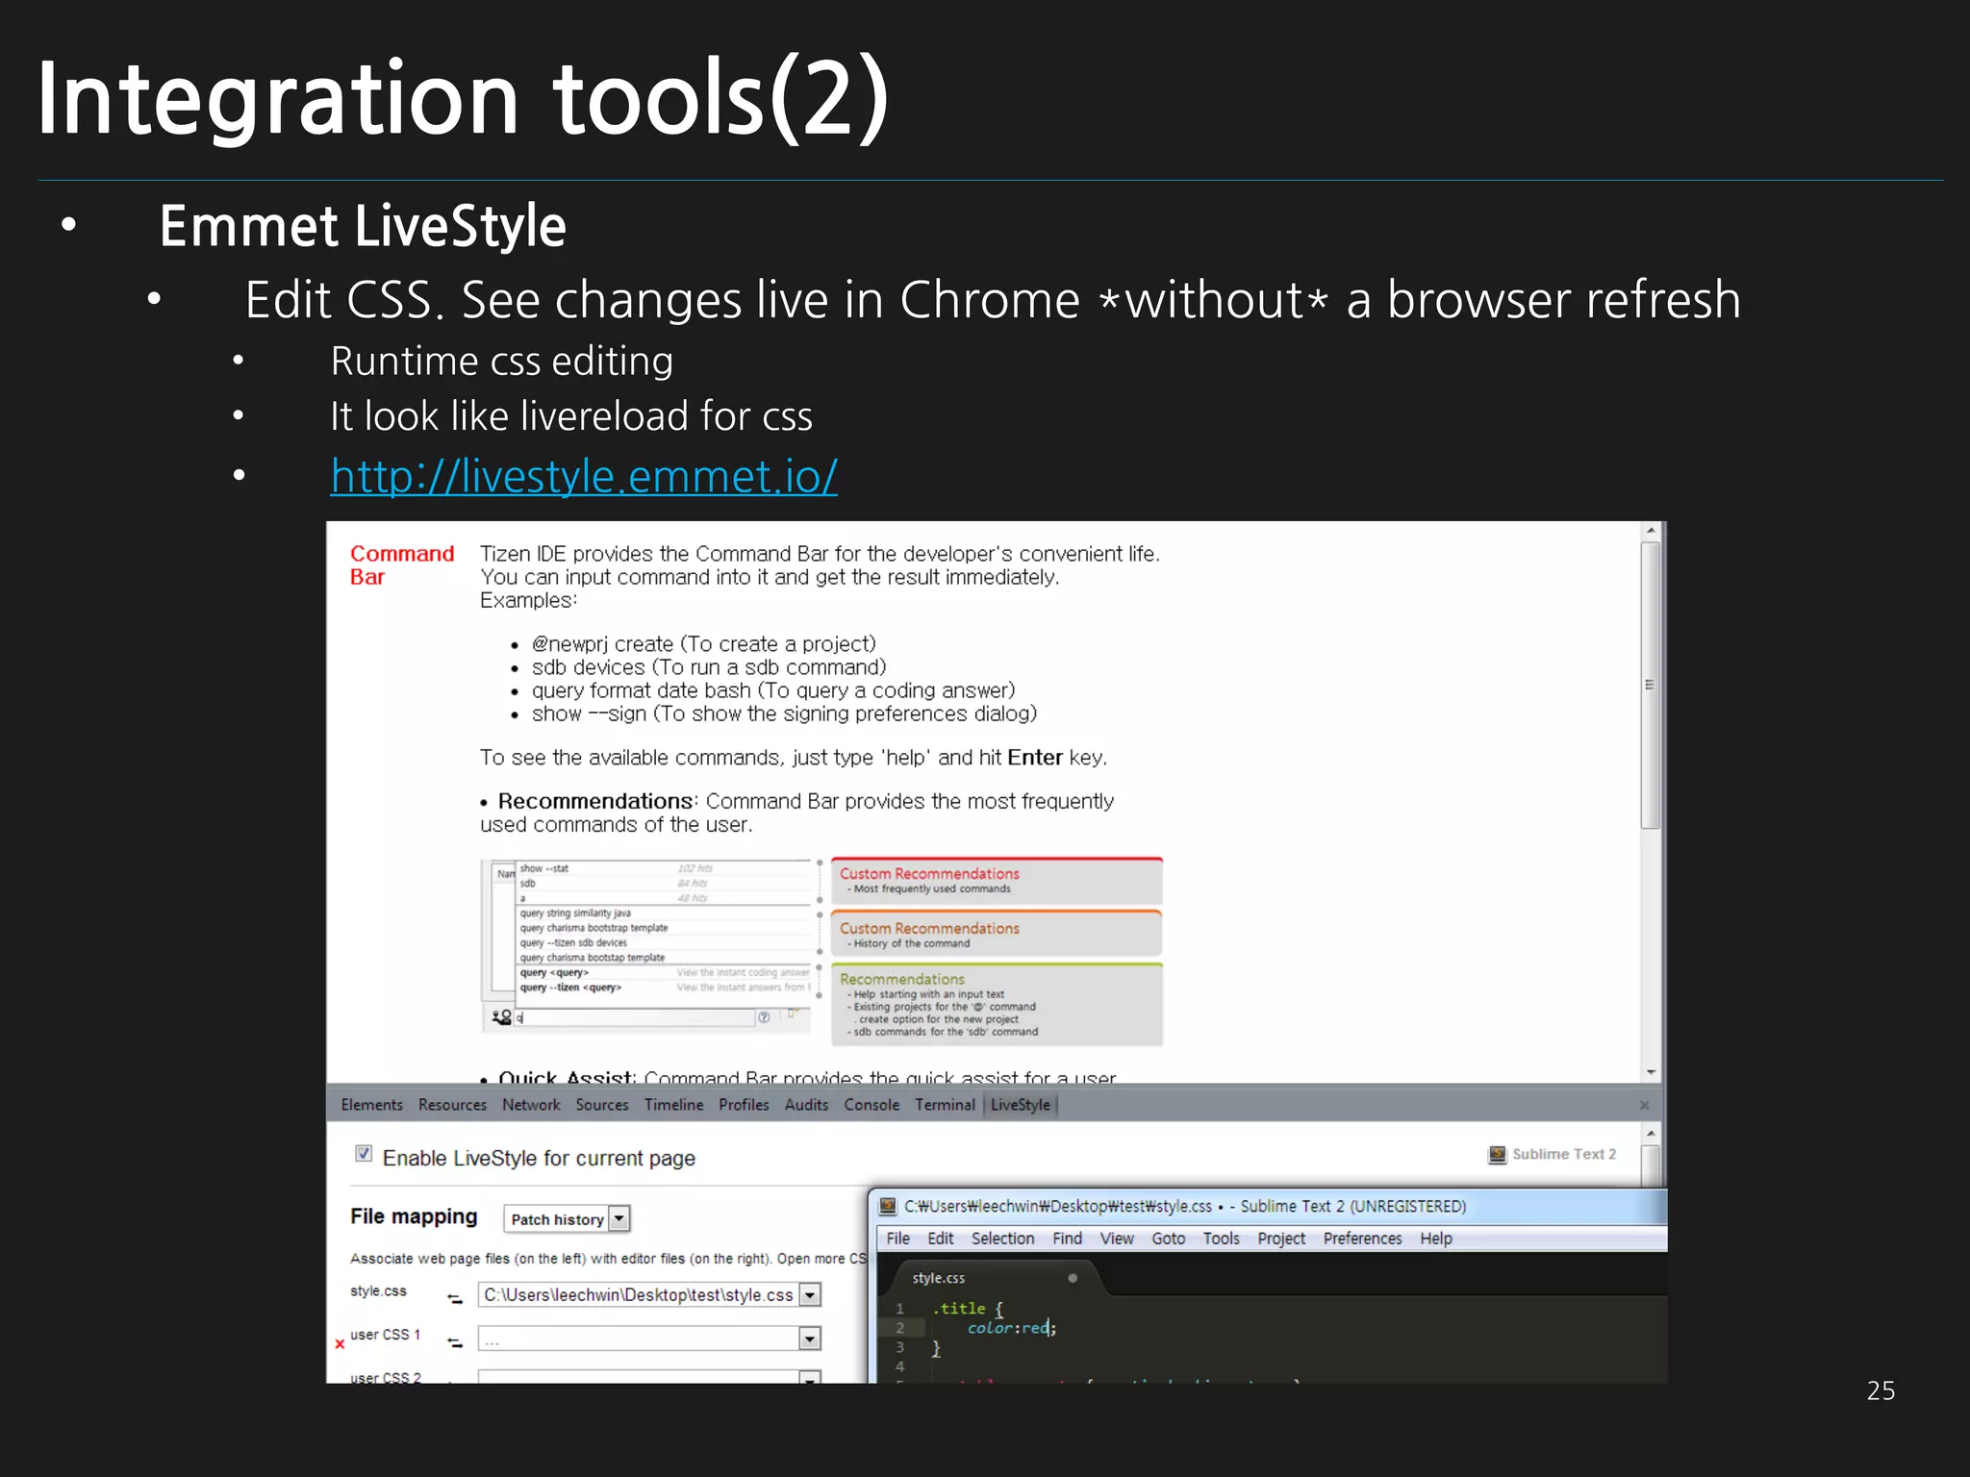The image size is (1970, 1477).
Task: Click the Sublime Text 2 editor indicator icon
Action: [1497, 1155]
